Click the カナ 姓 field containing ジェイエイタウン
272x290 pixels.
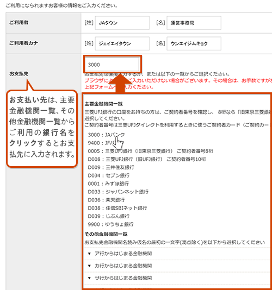click(122, 43)
